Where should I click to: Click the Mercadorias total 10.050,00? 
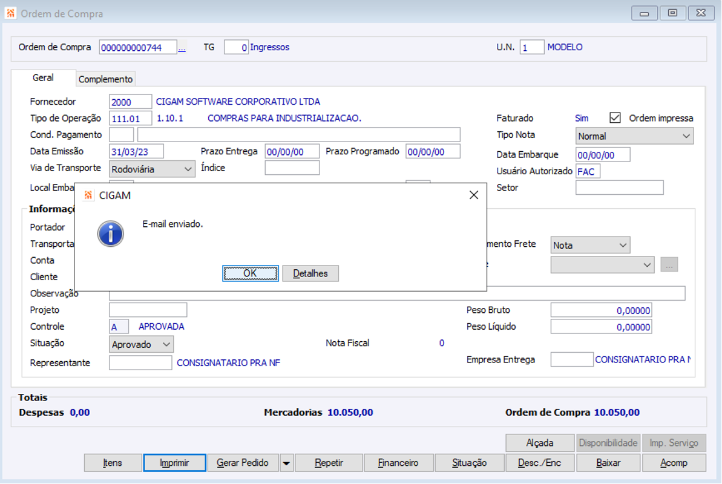[x=350, y=412]
